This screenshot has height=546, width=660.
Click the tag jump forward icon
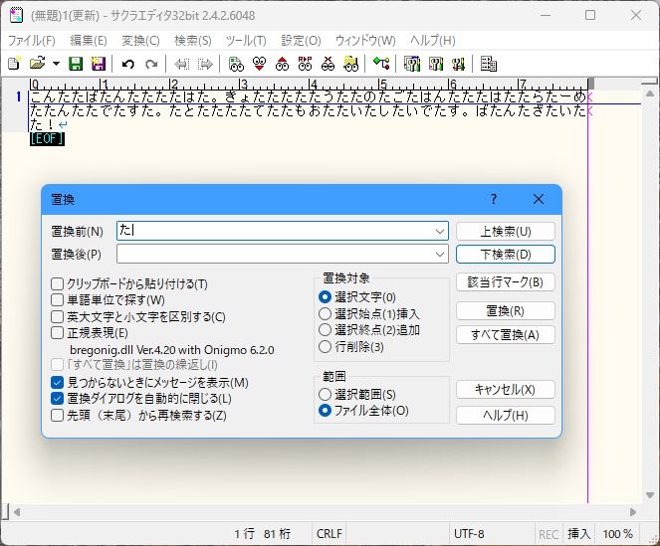pyautogui.click(x=205, y=64)
